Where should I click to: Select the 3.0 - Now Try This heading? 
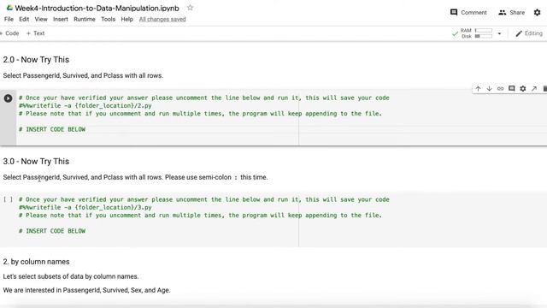click(x=36, y=162)
